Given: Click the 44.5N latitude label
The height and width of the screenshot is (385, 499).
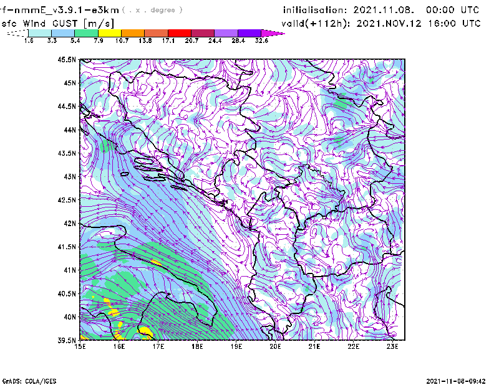Looking at the screenshot, I should pos(67,106).
